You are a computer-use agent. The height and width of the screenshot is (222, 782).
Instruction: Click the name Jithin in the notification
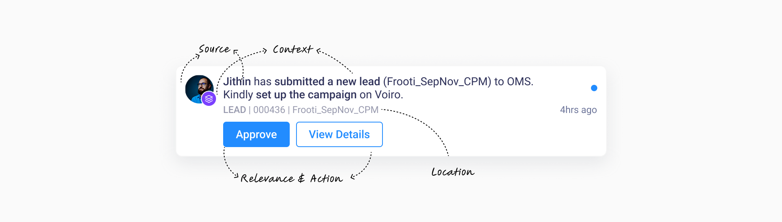coord(237,82)
